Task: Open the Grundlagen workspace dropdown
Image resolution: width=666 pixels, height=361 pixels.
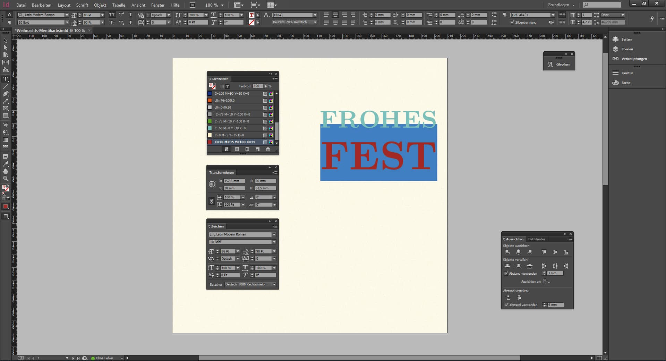Action: coord(561,5)
